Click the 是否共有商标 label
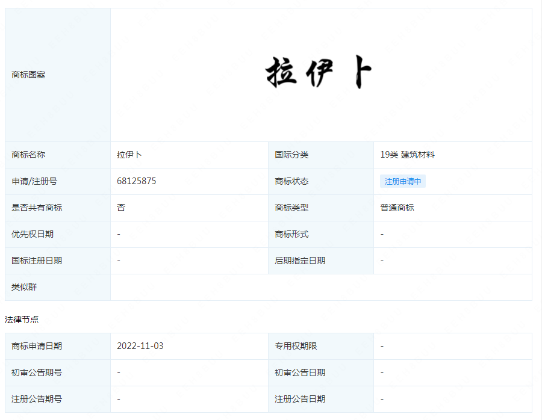The image size is (542, 420). [x=37, y=208]
